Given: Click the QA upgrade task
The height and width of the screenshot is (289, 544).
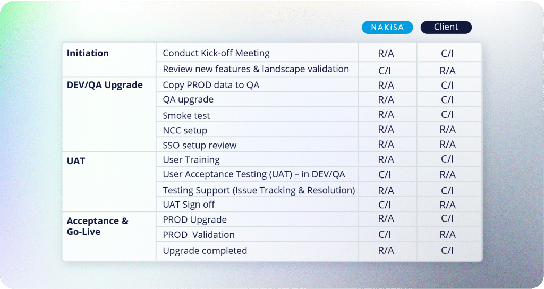Looking at the screenshot, I should point(188,99).
